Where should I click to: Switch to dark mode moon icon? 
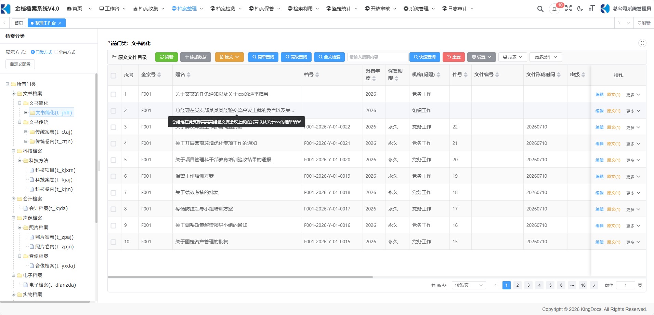click(x=580, y=9)
